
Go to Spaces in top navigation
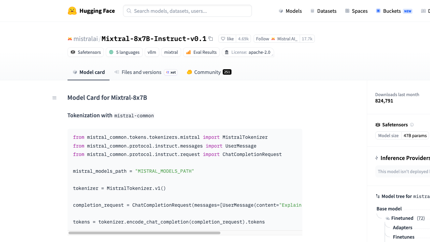pyautogui.click(x=356, y=11)
